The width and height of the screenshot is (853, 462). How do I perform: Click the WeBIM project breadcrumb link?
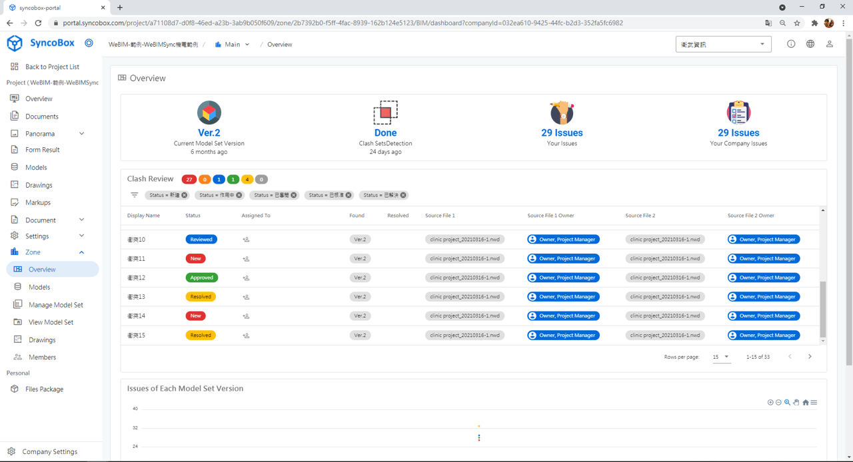153,45
